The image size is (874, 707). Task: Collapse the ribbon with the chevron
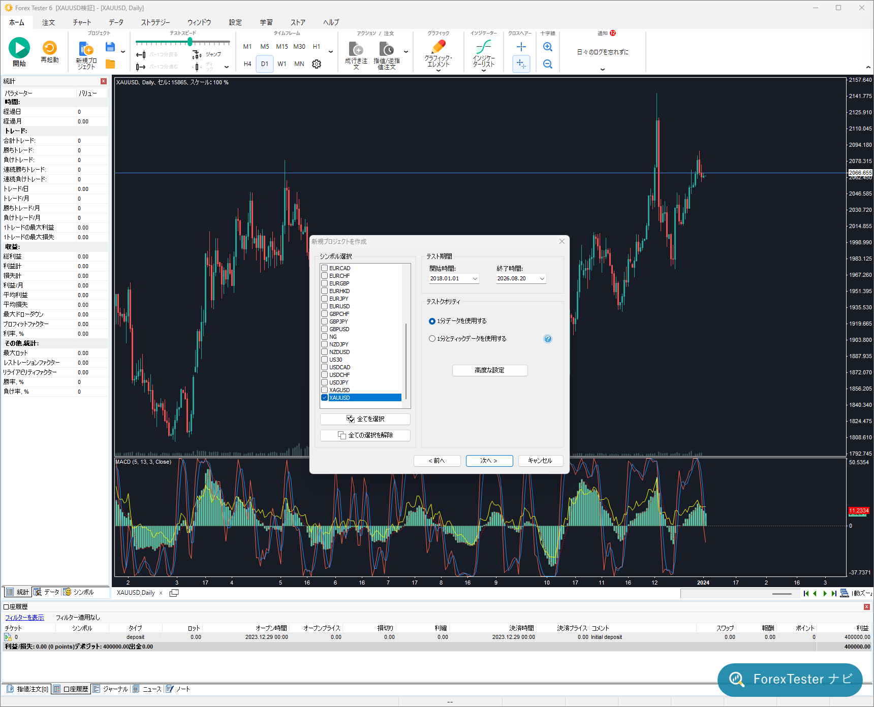click(x=868, y=68)
